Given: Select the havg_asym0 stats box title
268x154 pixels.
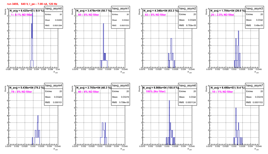Looking at the screenshot, I should 54,8.
